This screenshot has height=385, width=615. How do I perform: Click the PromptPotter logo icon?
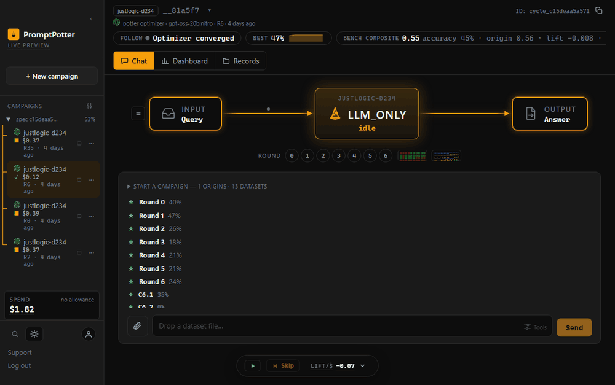pyautogui.click(x=14, y=34)
